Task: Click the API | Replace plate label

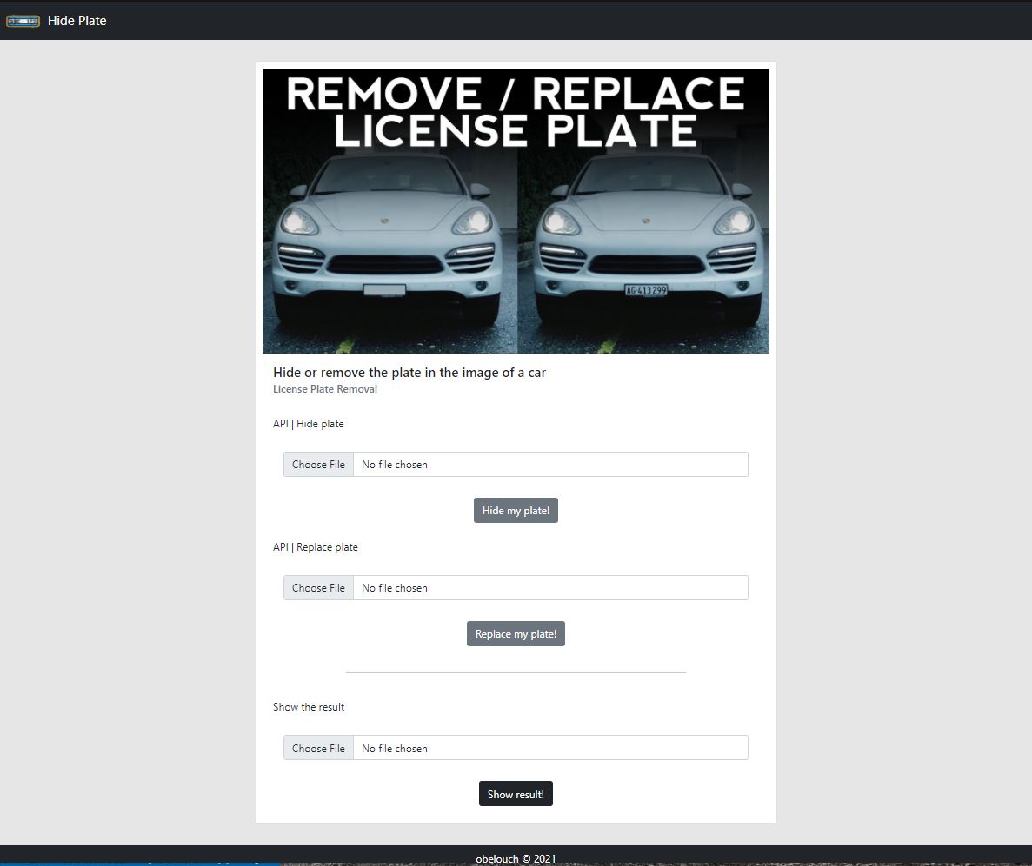Action: [x=316, y=547]
